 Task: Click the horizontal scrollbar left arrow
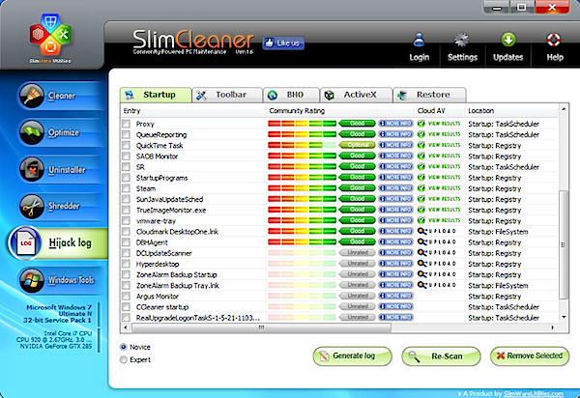coord(126,327)
